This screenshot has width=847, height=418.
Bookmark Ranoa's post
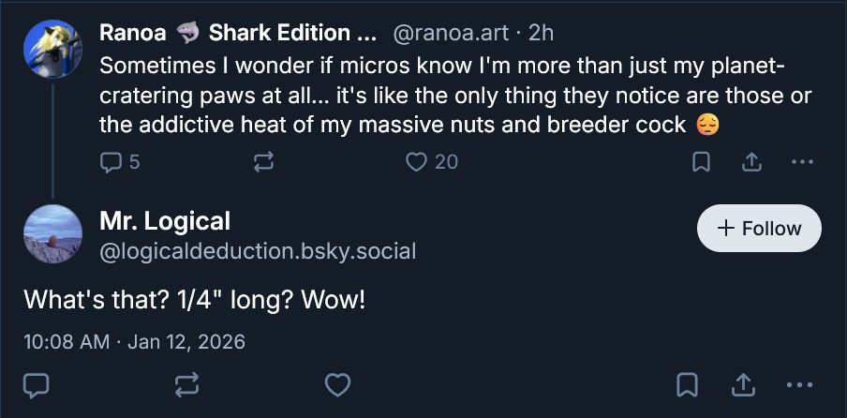click(700, 162)
